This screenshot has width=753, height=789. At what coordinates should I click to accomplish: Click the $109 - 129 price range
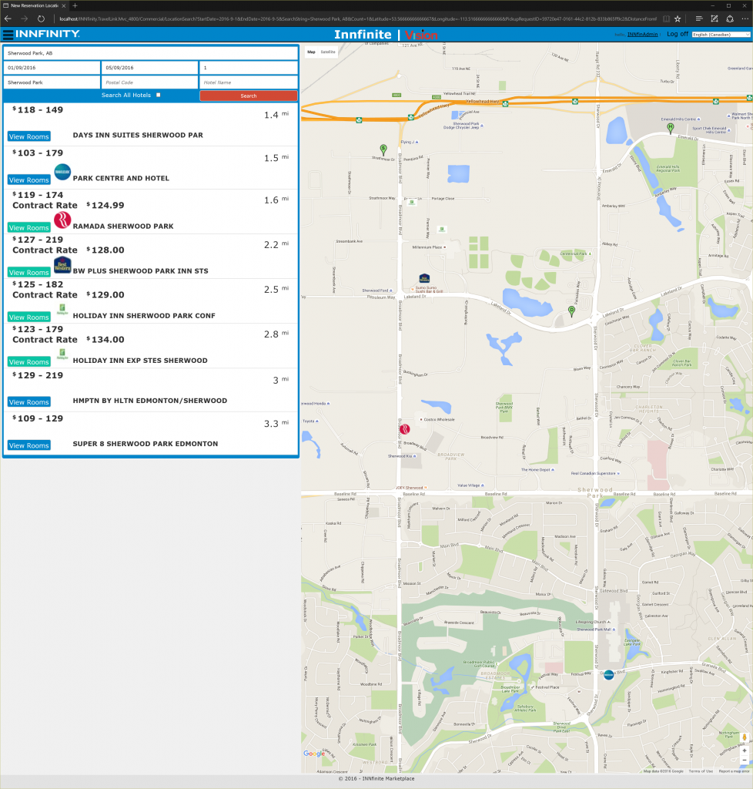(38, 418)
